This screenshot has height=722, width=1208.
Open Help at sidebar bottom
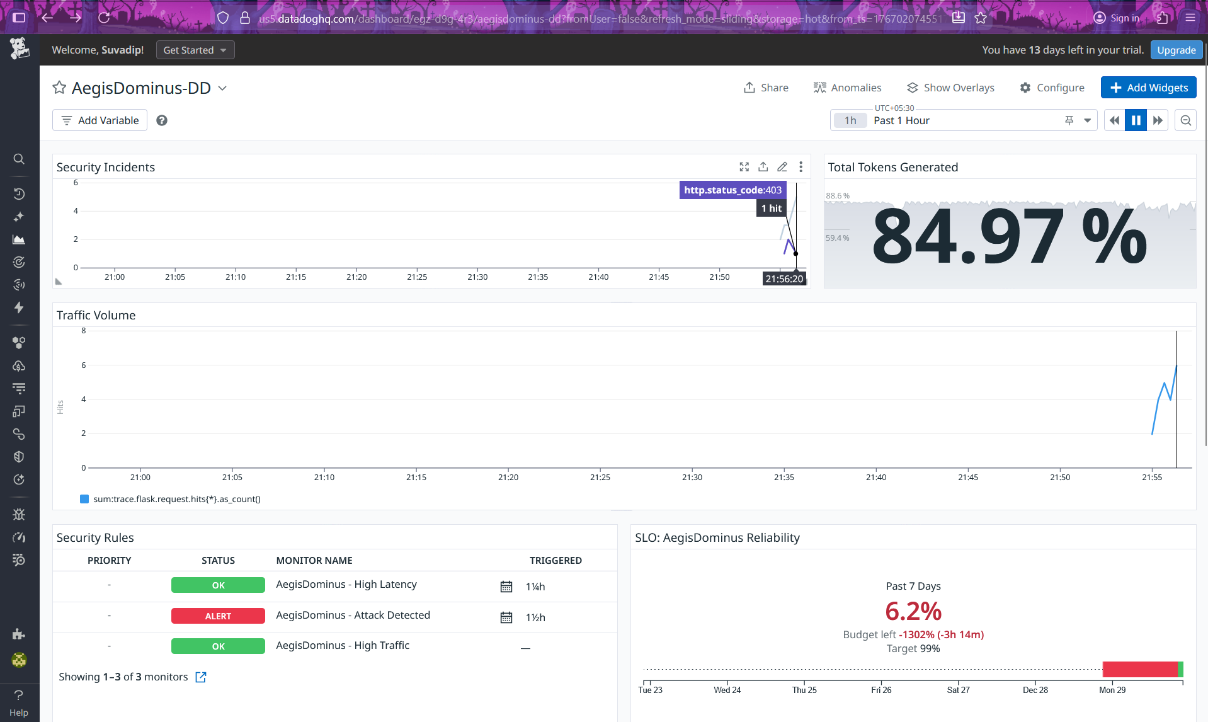pyautogui.click(x=19, y=702)
